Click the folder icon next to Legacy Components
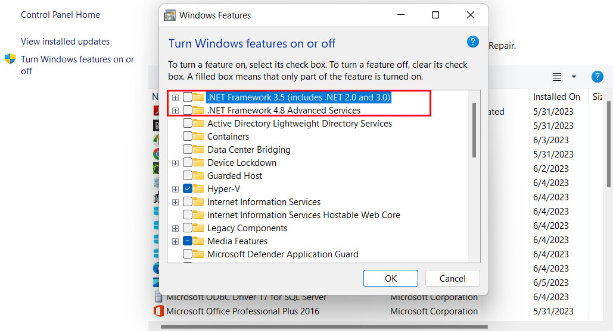 tap(198, 228)
